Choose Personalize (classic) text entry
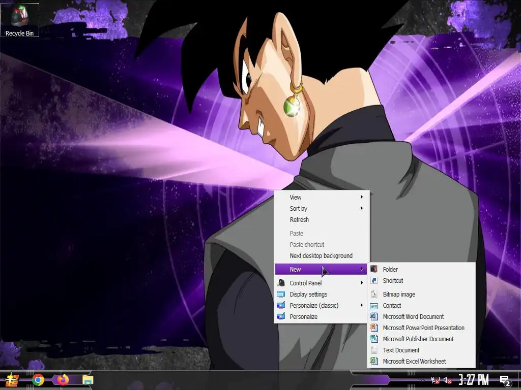 click(314, 305)
